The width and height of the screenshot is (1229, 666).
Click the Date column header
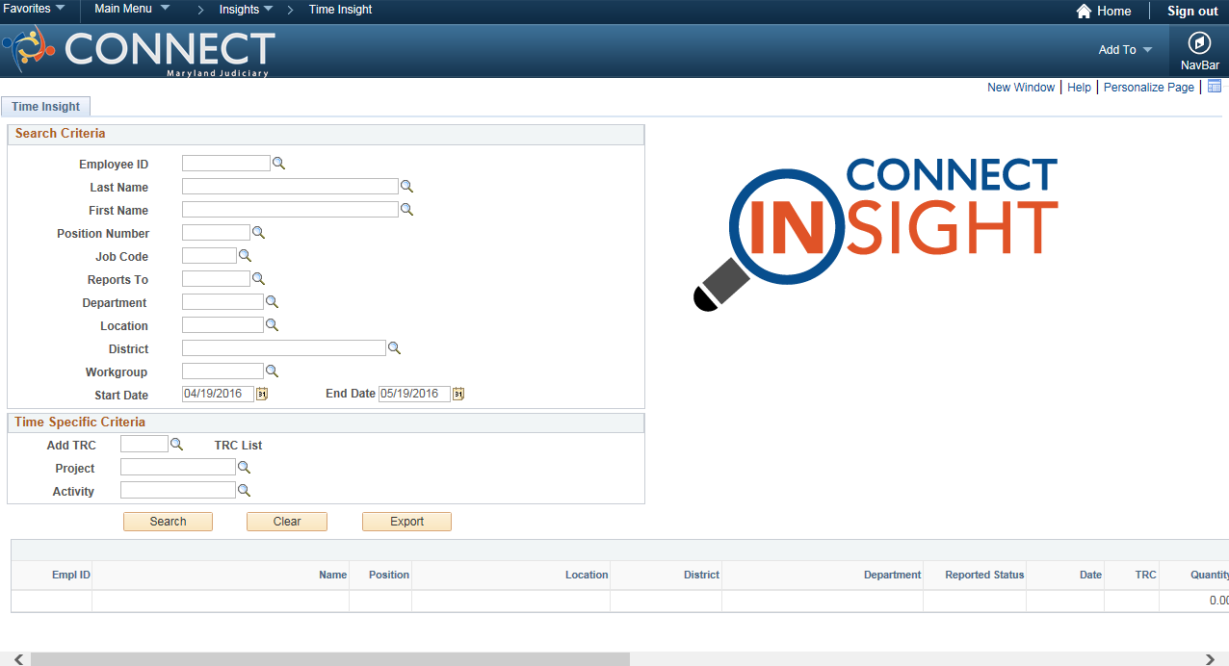point(1090,575)
